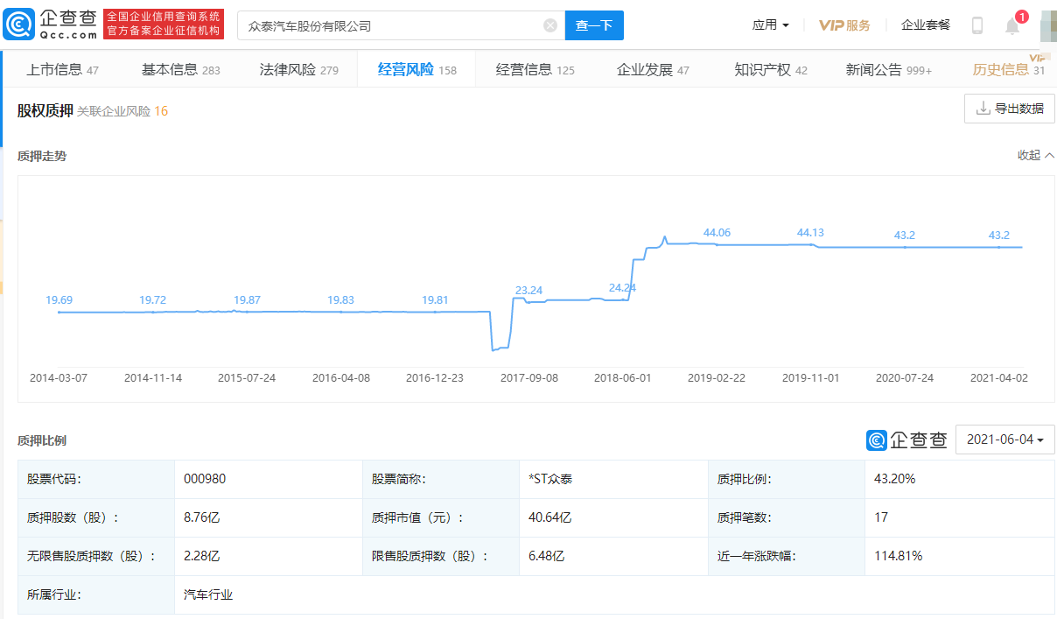Click chart data point labeled 44.13
Viewport: 1057px width, 619px height.
[x=810, y=244]
